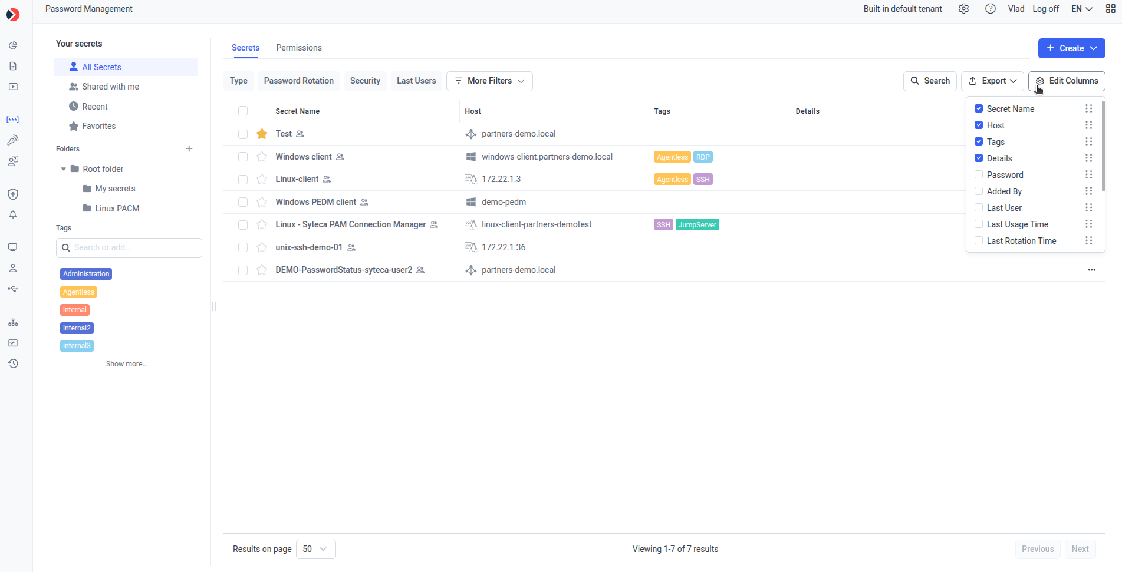Image resolution: width=1122 pixels, height=572 pixels.
Task: Select the Linux-client row checkbox
Action: pos(243,180)
